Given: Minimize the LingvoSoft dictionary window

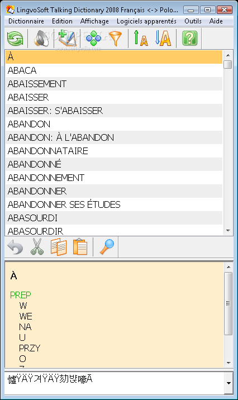Looking at the screenshot, I should pyautogui.click(x=191, y=10).
